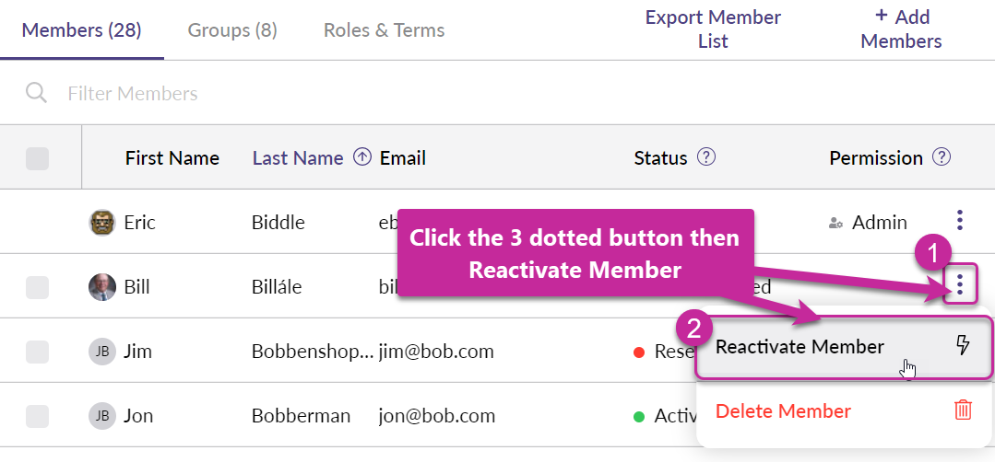Click the lightning icon beside Reactivate Member
This screenshot has width=995, height=462.
click(963, 345)
